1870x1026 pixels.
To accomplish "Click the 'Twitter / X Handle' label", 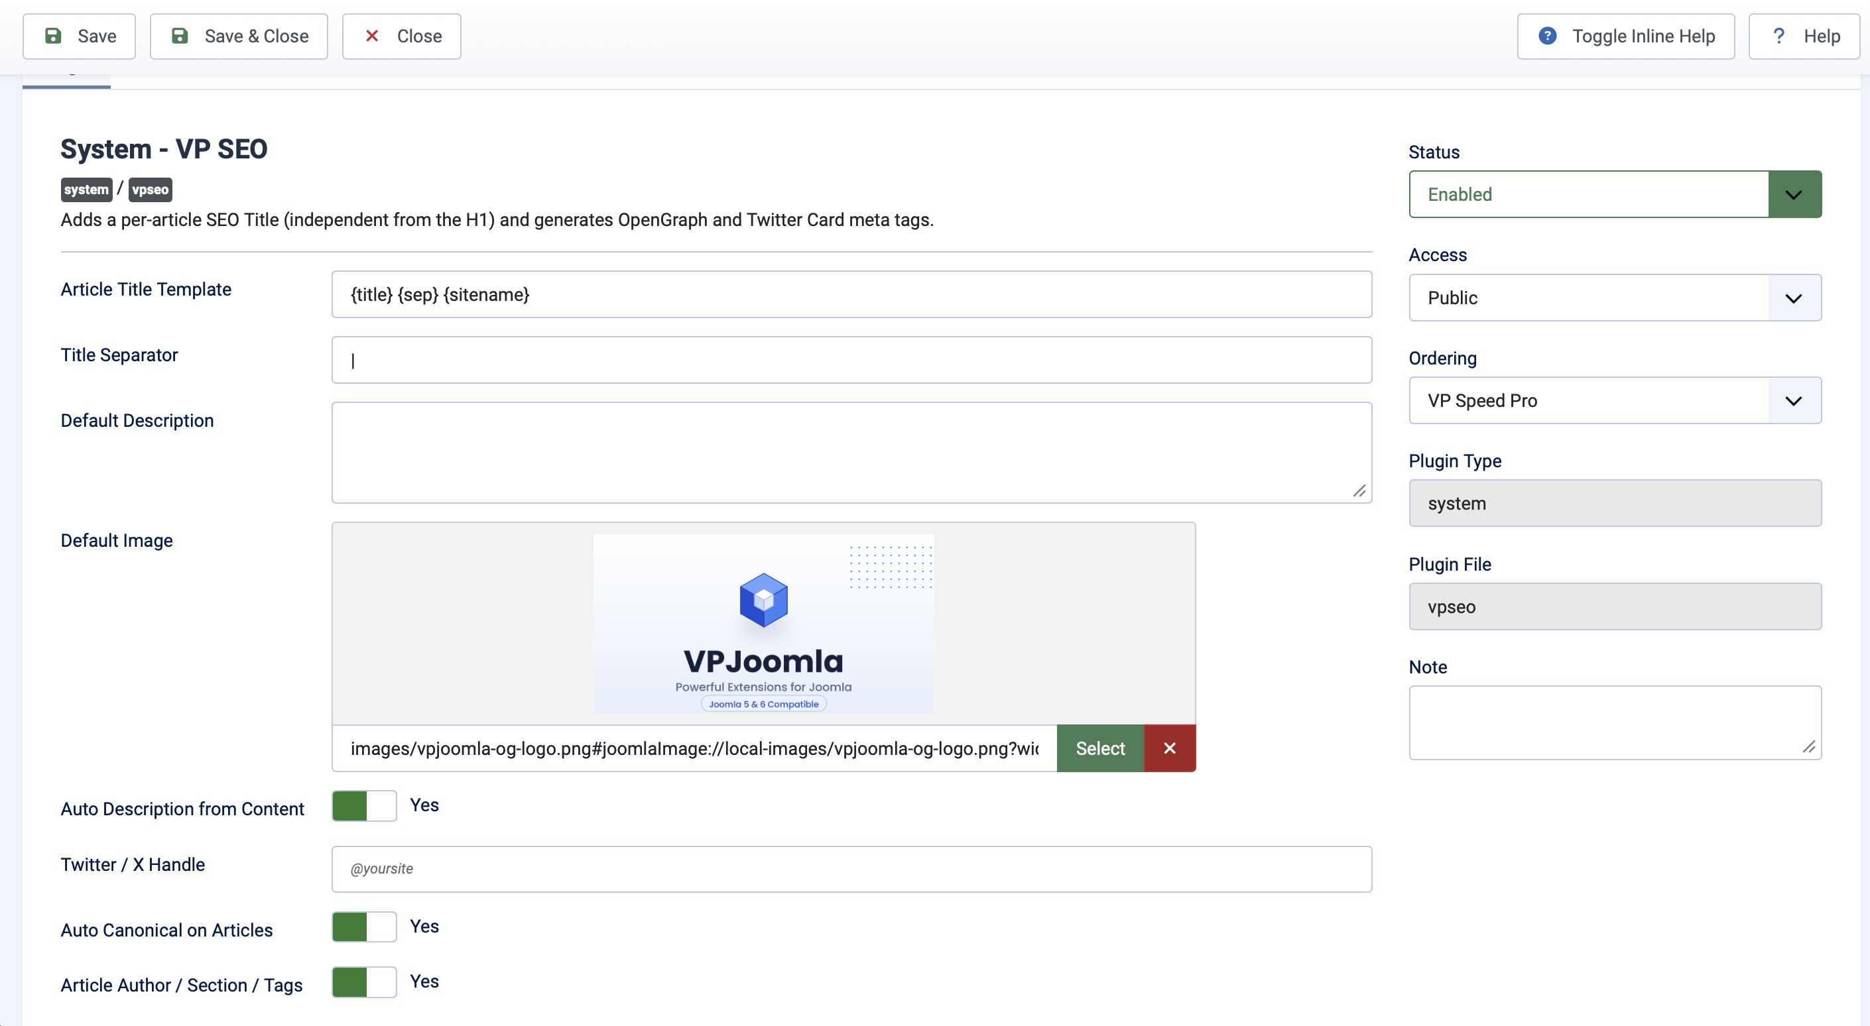I will pos(133,864).
